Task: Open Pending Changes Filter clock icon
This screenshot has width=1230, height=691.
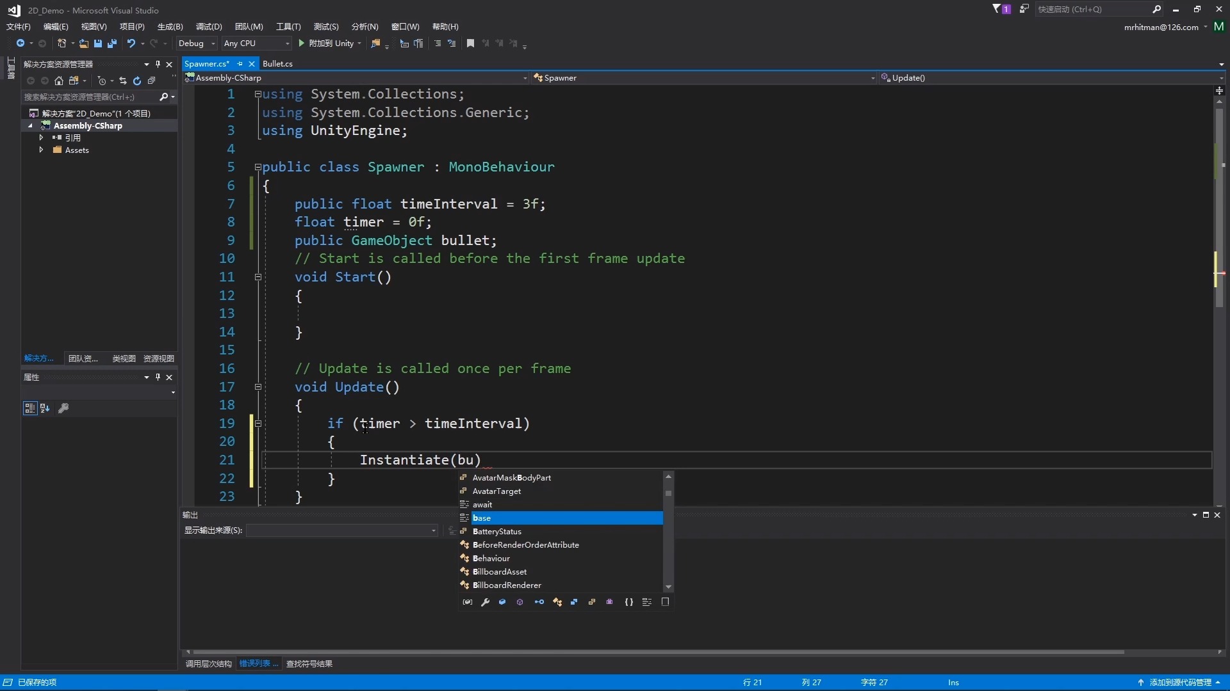Action: coord(102,81)
